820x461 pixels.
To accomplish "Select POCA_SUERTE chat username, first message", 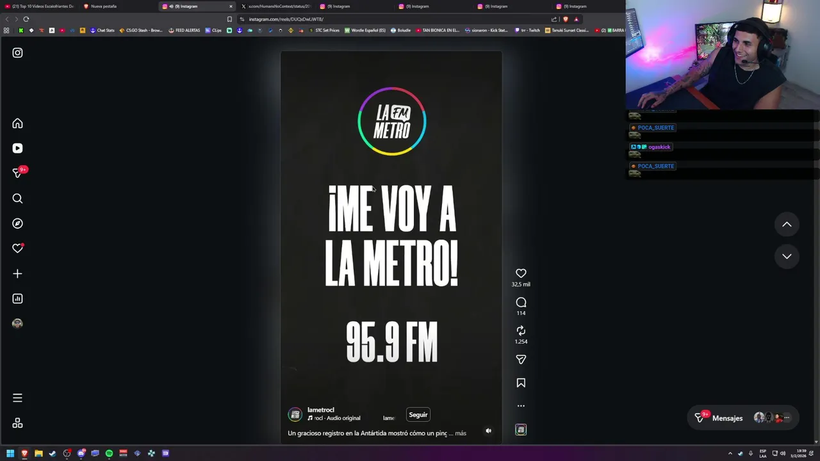I will [655, 127].
